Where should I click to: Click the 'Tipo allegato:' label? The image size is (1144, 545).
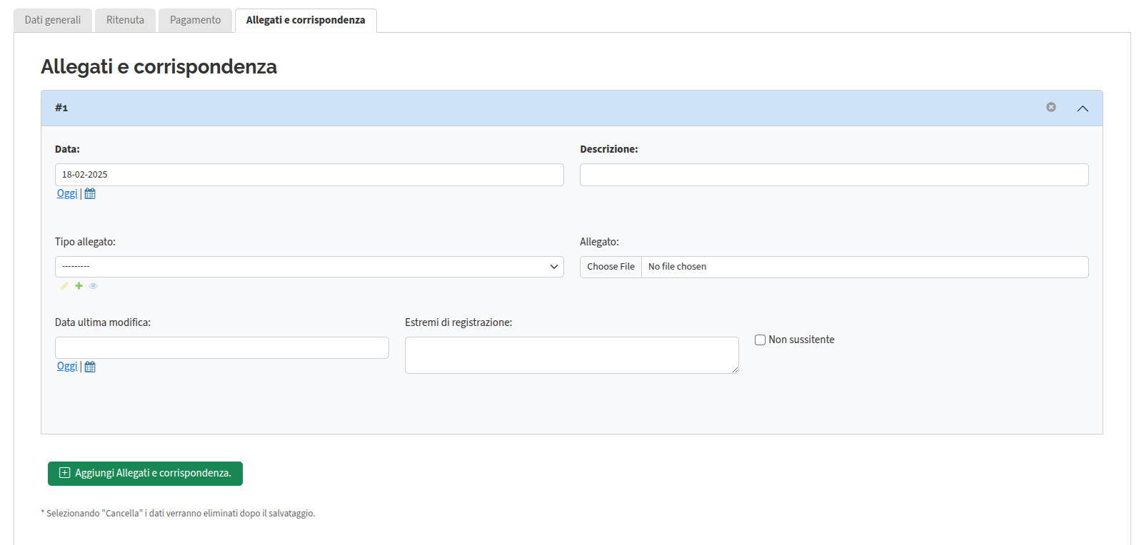[85, 242]
